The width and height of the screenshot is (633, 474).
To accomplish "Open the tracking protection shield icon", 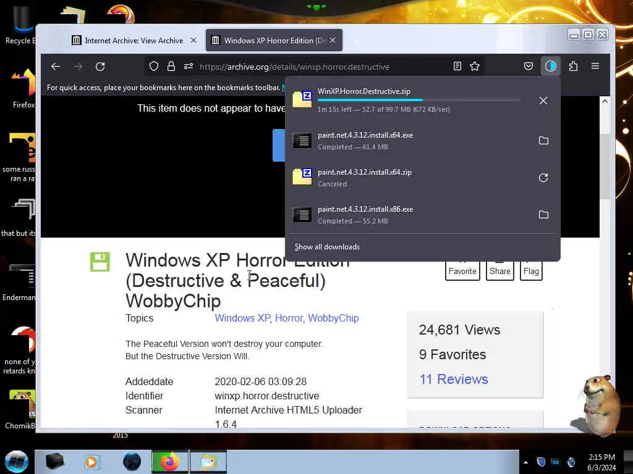I will click(154, 67).
